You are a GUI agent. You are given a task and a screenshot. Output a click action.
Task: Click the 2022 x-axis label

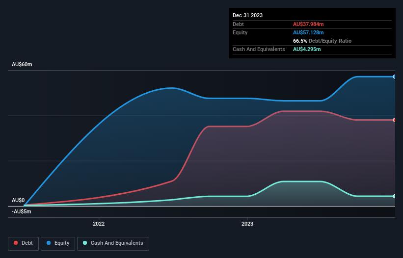point(99,224)
